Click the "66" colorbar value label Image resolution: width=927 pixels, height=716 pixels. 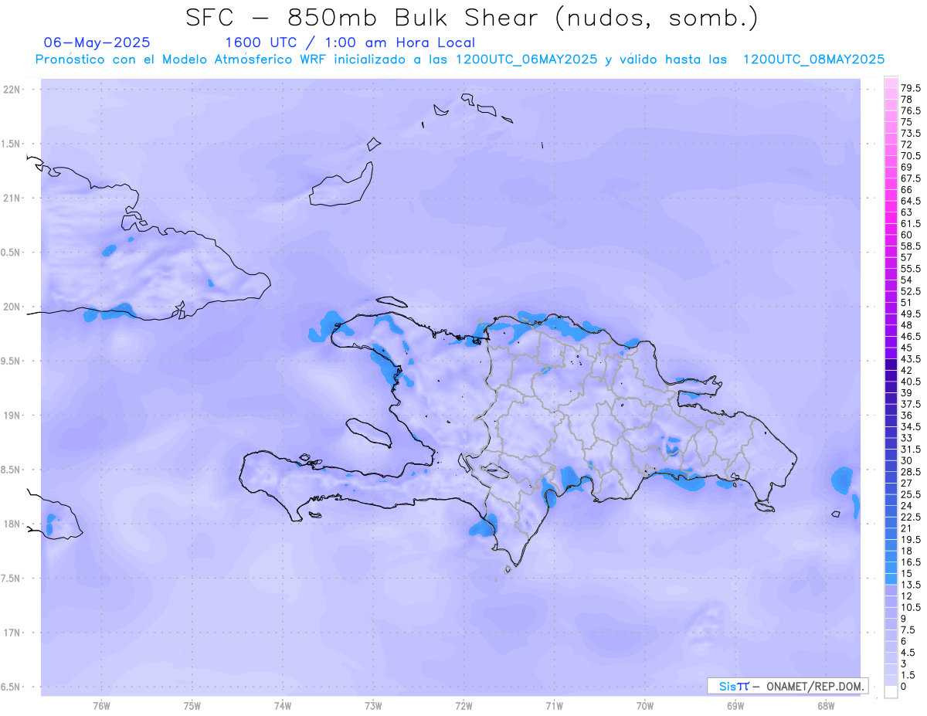(x=907, y=190)
